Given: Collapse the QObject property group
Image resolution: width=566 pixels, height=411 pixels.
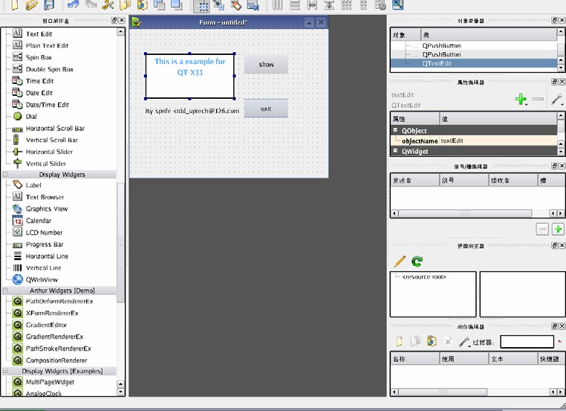Looking at the screenshot, I should [396, 131].
